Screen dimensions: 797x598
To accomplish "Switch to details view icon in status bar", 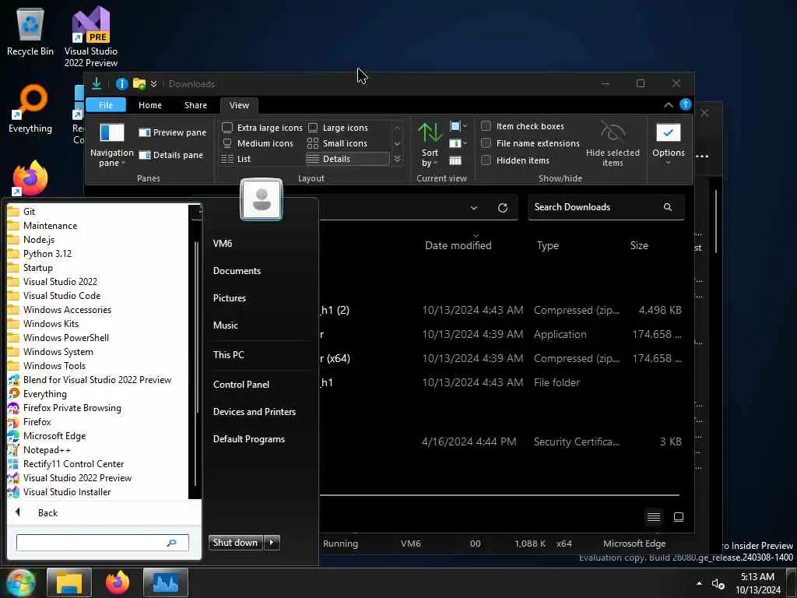I will [654, 517].
